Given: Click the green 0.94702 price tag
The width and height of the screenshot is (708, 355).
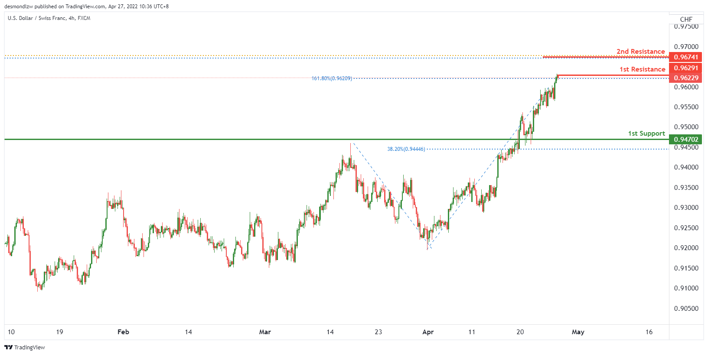Looking at the screenshot, I should [x=686, y=140].
